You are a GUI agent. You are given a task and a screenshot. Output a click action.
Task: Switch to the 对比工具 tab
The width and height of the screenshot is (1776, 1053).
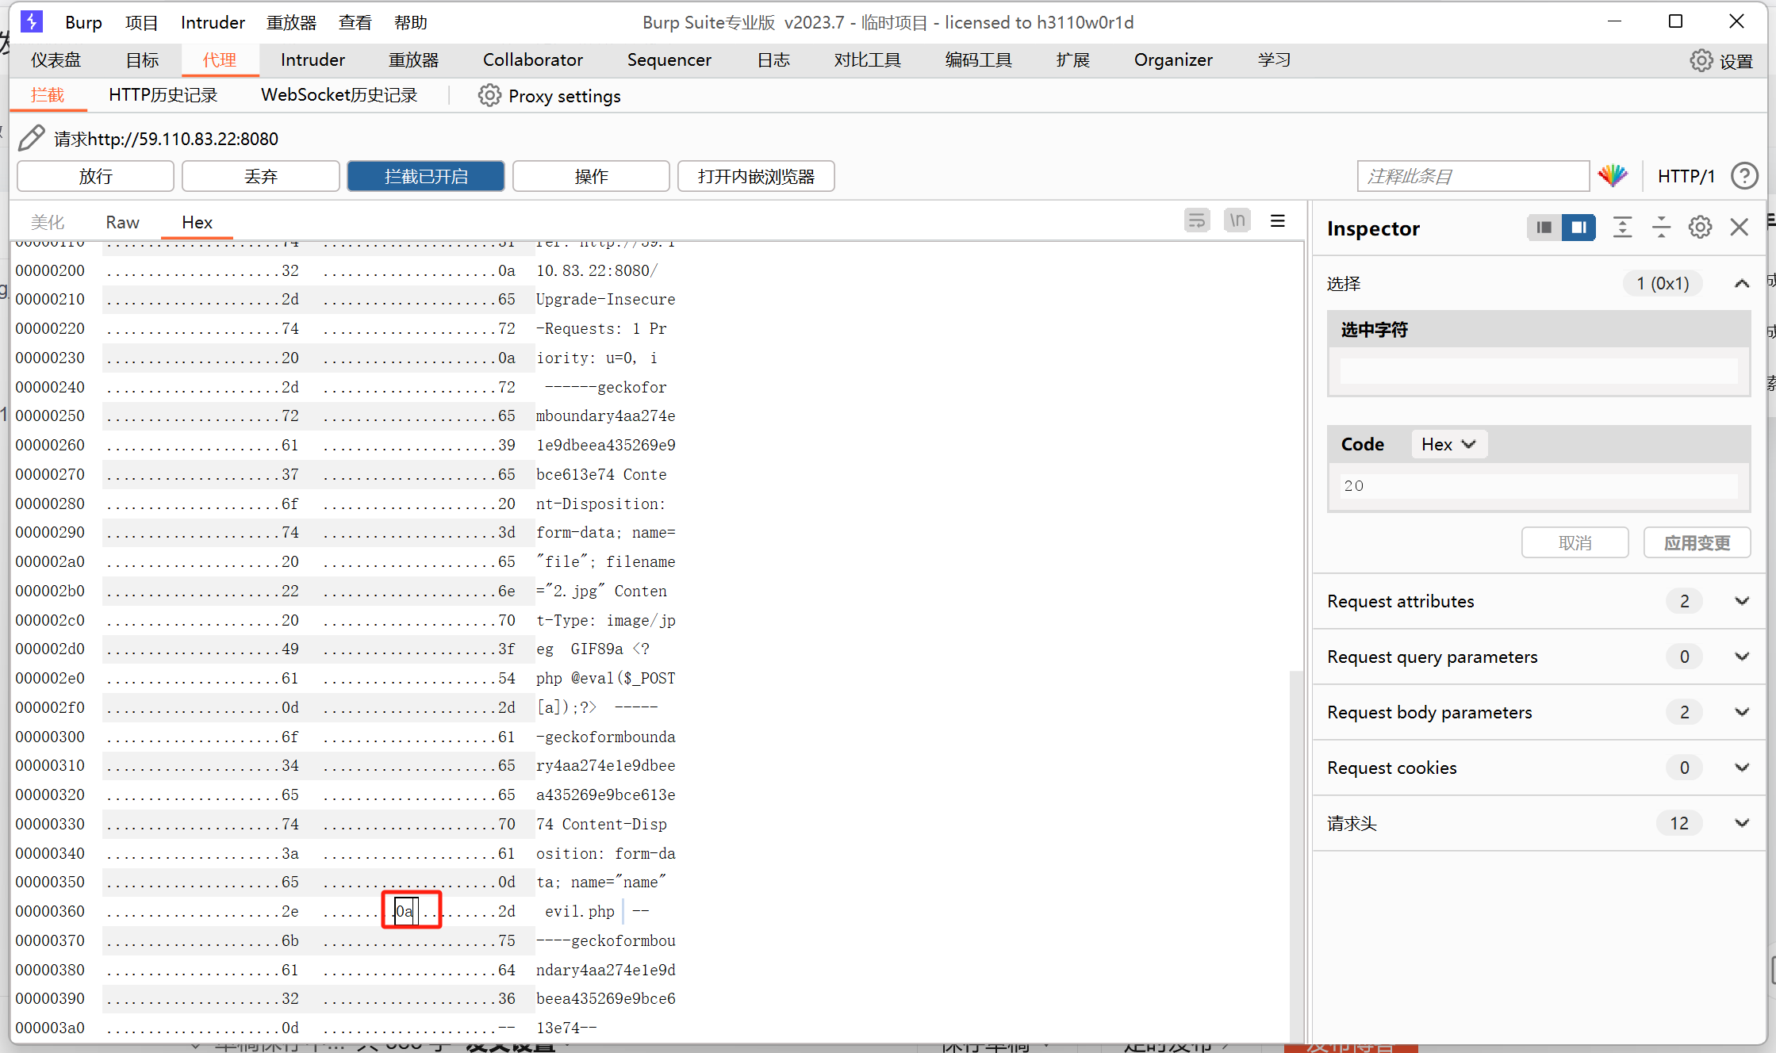pos(867,59)
